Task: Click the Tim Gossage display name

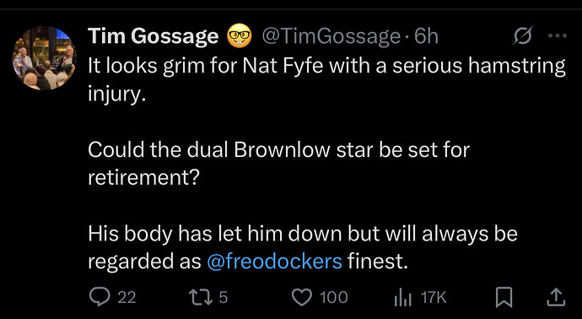Action: [x=153, y=36]
